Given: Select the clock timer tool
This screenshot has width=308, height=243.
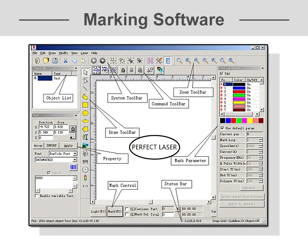Looking at the screenshot, I should point(85,169).
